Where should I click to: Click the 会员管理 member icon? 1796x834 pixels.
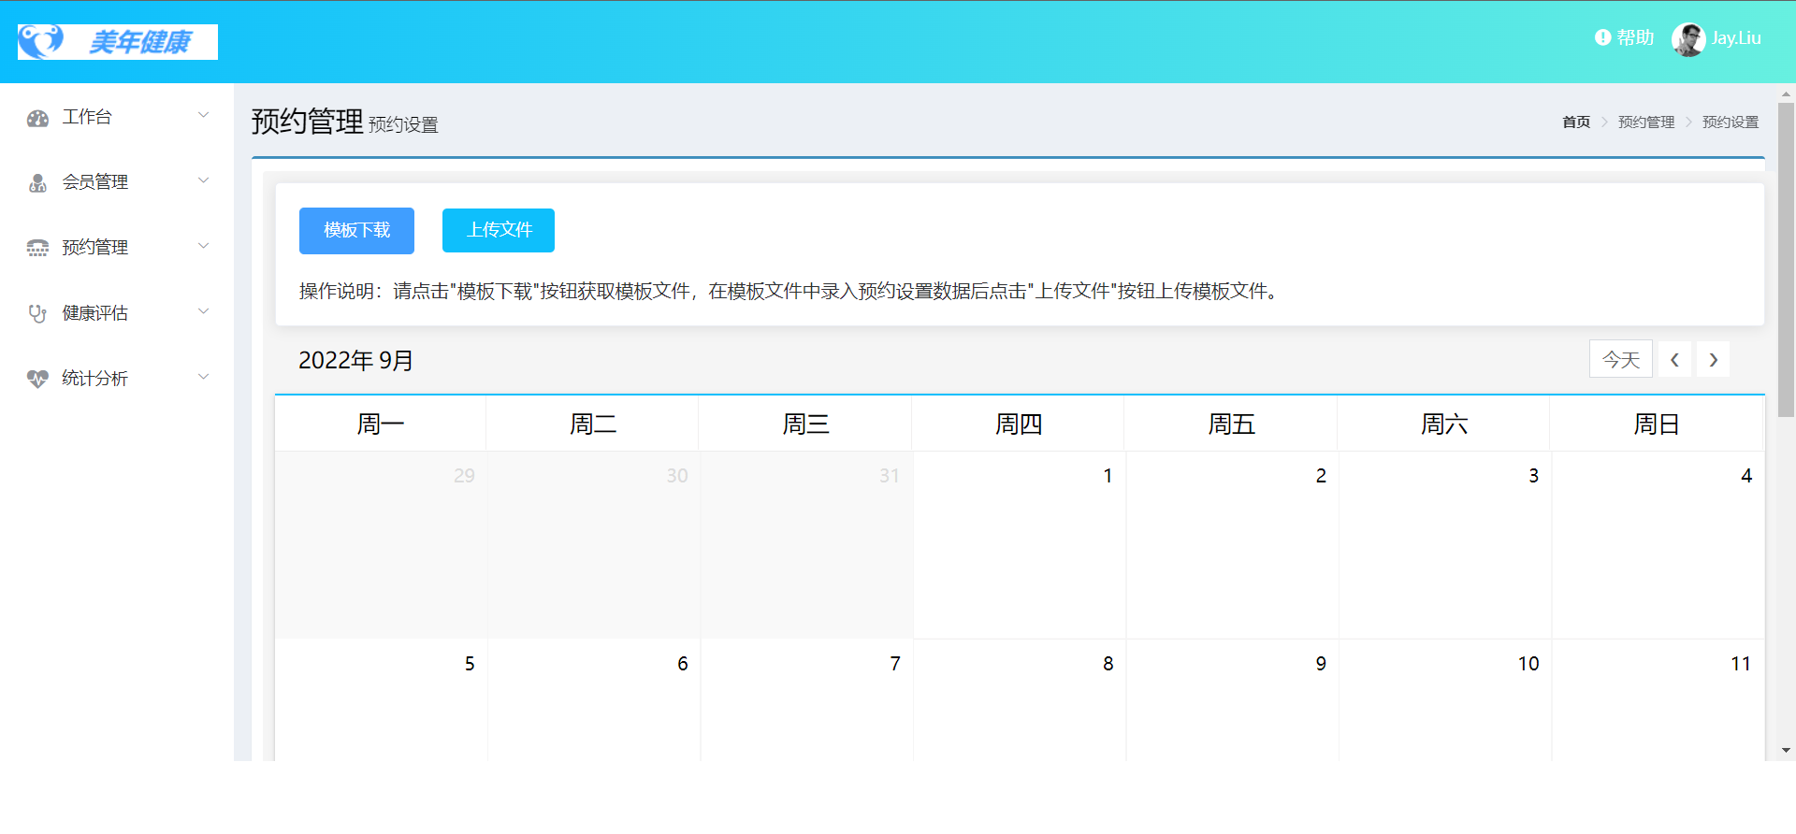pyautogui.click(x=37, y=183)
